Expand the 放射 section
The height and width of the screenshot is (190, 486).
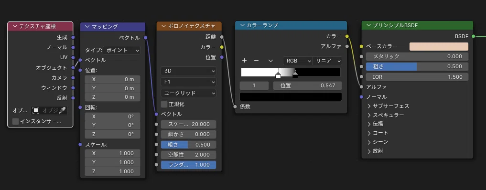coord(369,151)
